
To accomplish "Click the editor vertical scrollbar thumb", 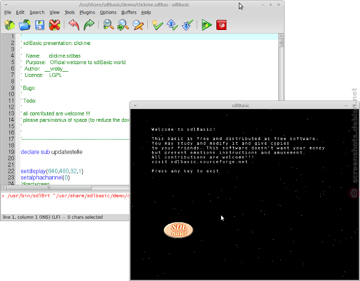I will click(281, 43).
